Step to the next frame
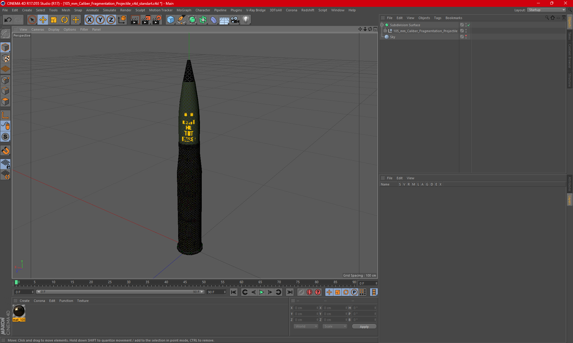The width and height of the screenshot is (573, 343). pyautogui.click(x=270, y=292)
